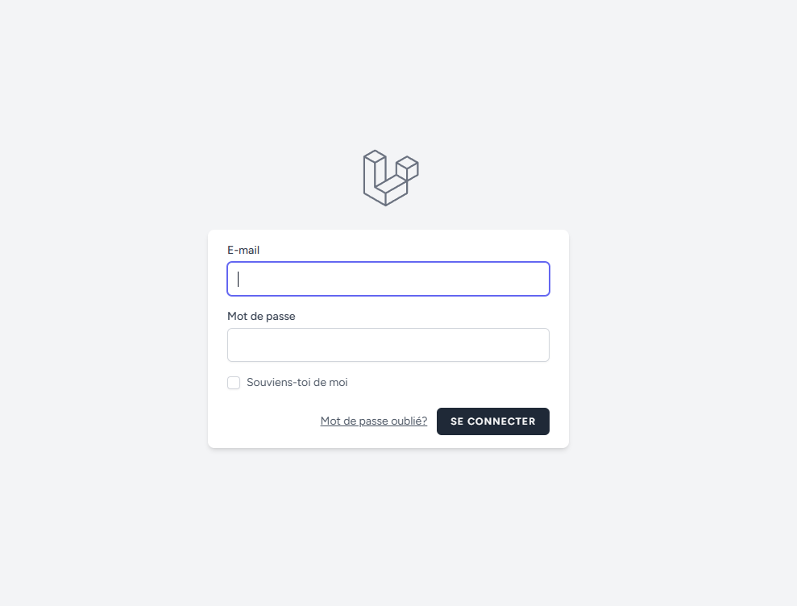Select the cube-shaped Laravel icon
797x606 pixels.
coord(391,178)
